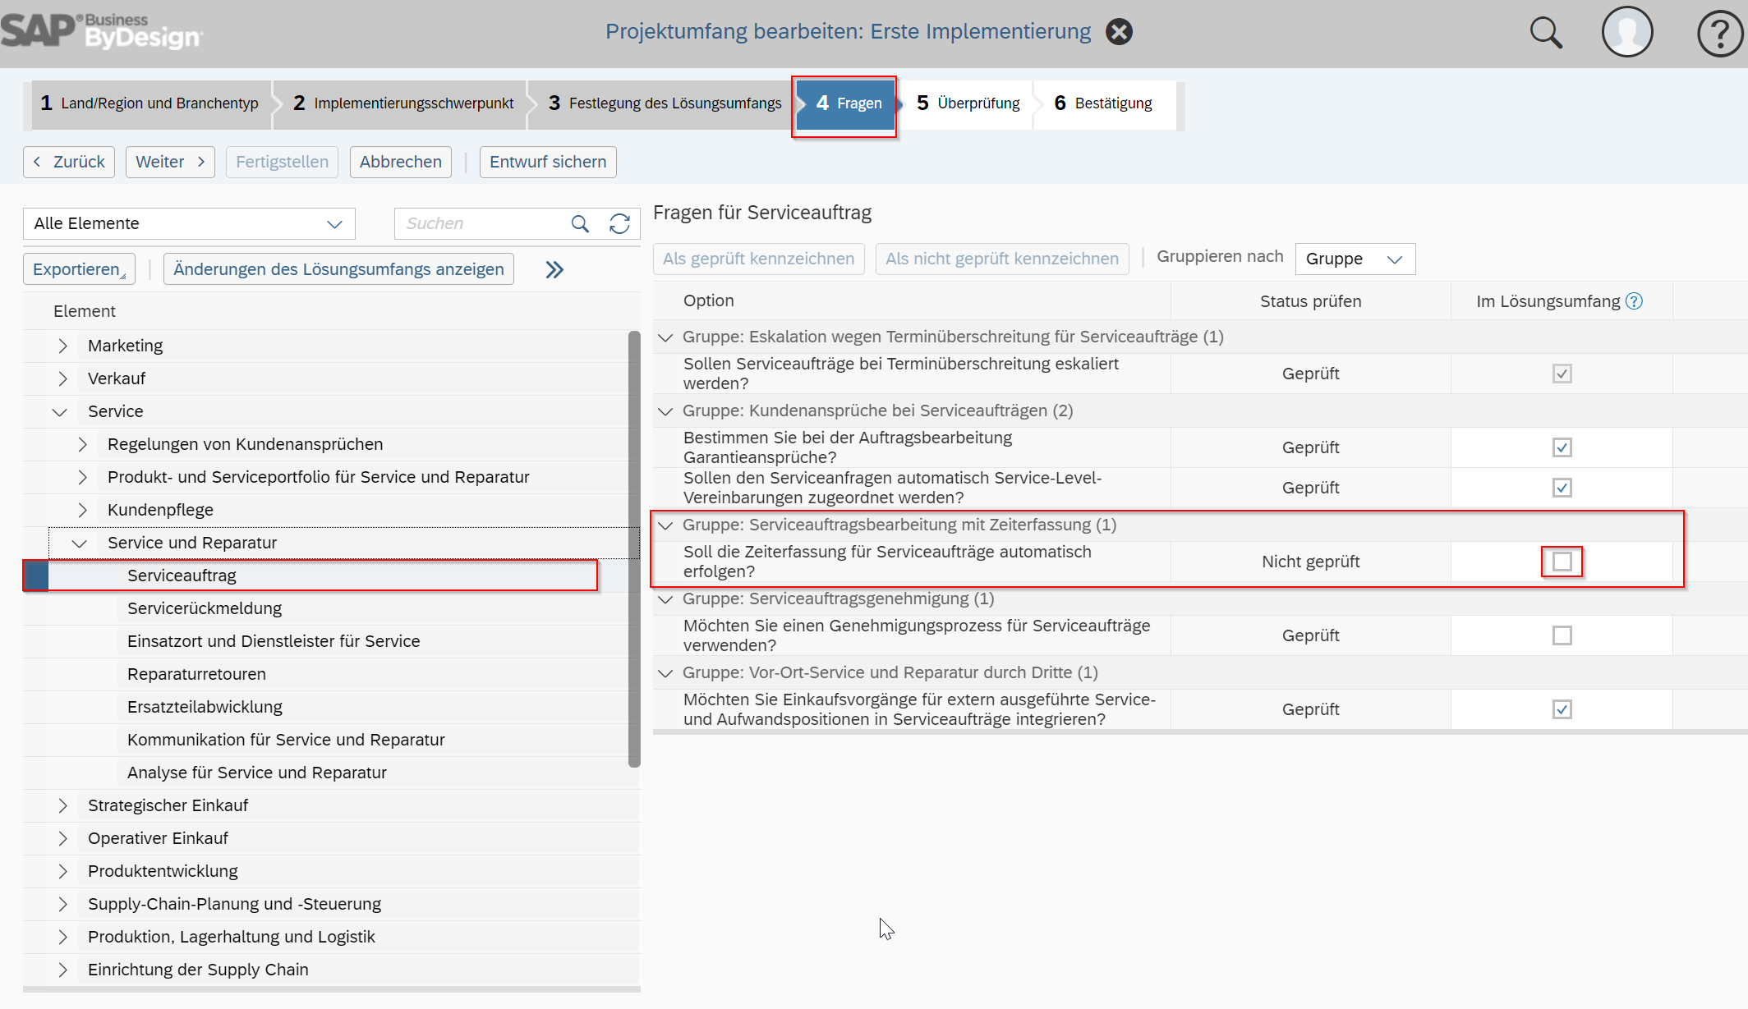Go to step 3 Festlegung des Lösungsumfangs
Image resolution: width=1748 pixels, height=1009 pixels.
664,103
